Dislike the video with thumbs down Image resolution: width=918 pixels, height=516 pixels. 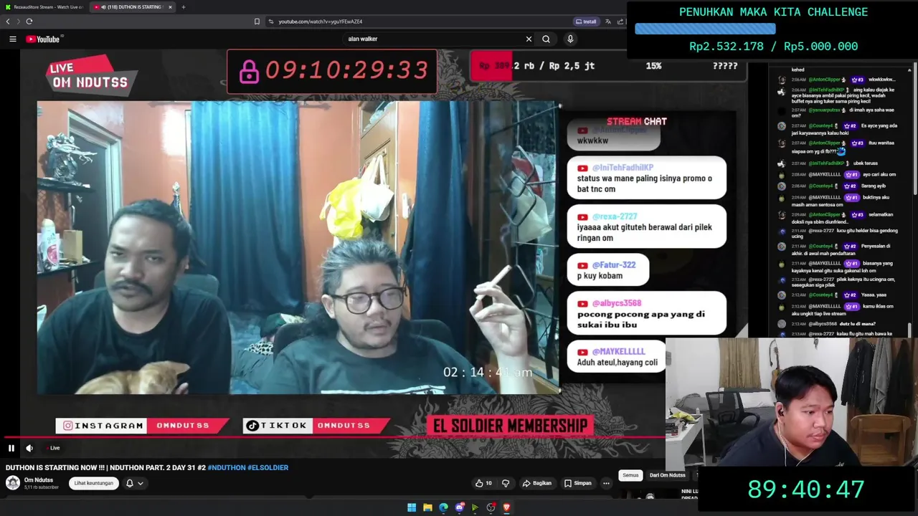coord(506,483)
